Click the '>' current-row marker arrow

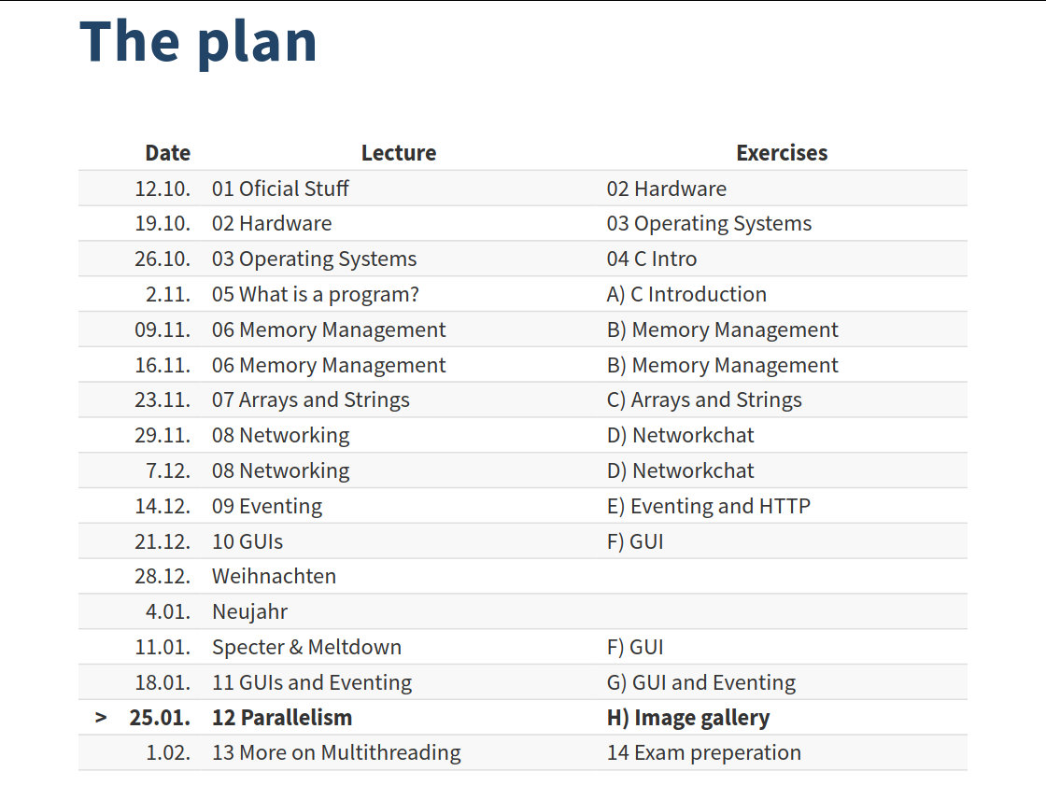101,718
